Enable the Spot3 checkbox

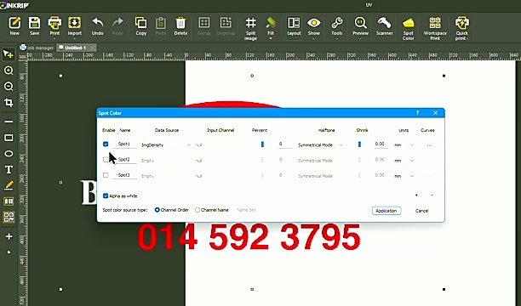106,175
